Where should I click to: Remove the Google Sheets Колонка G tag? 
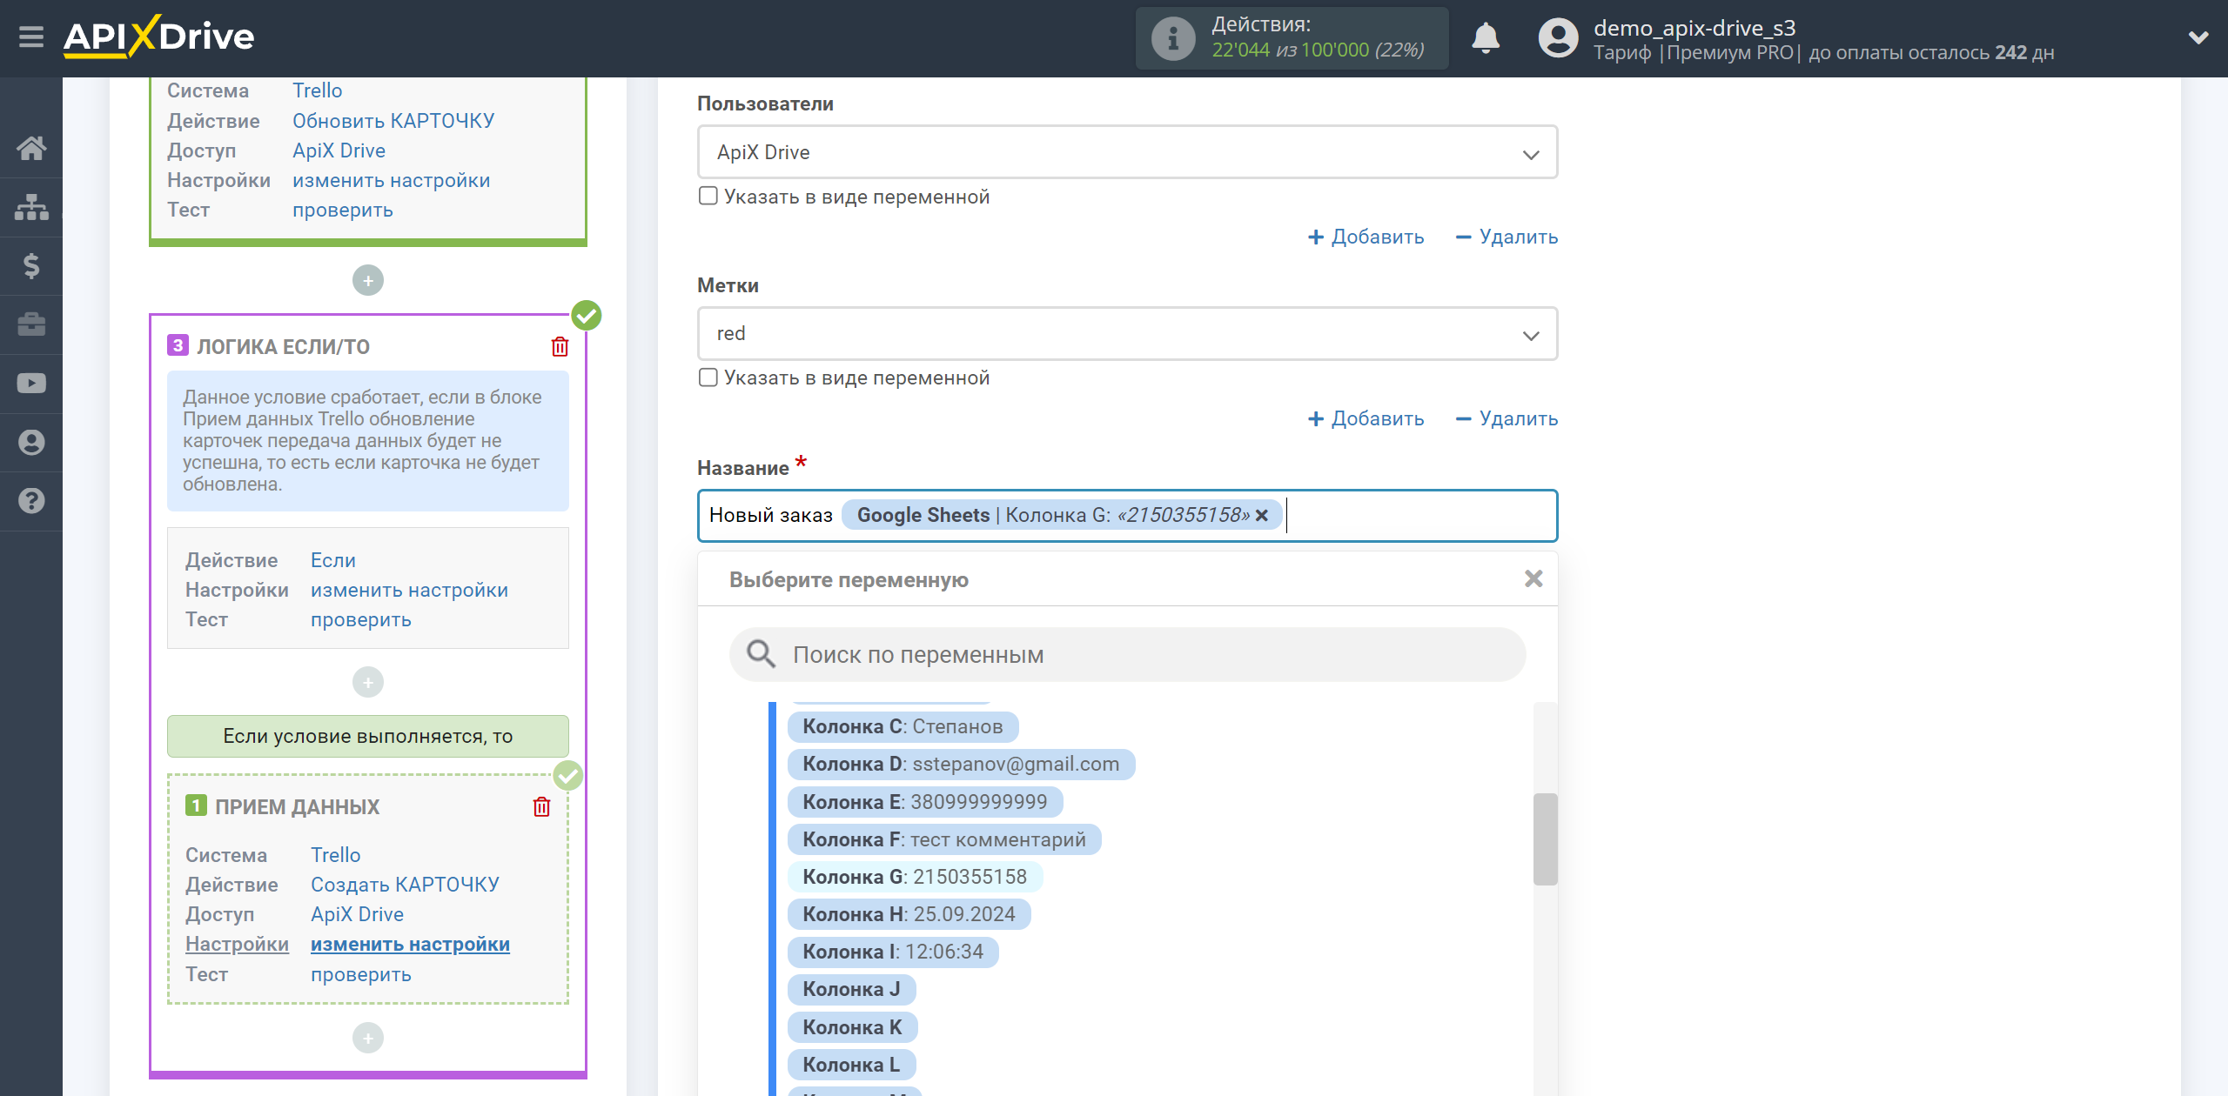click(x=1262, y=516)
